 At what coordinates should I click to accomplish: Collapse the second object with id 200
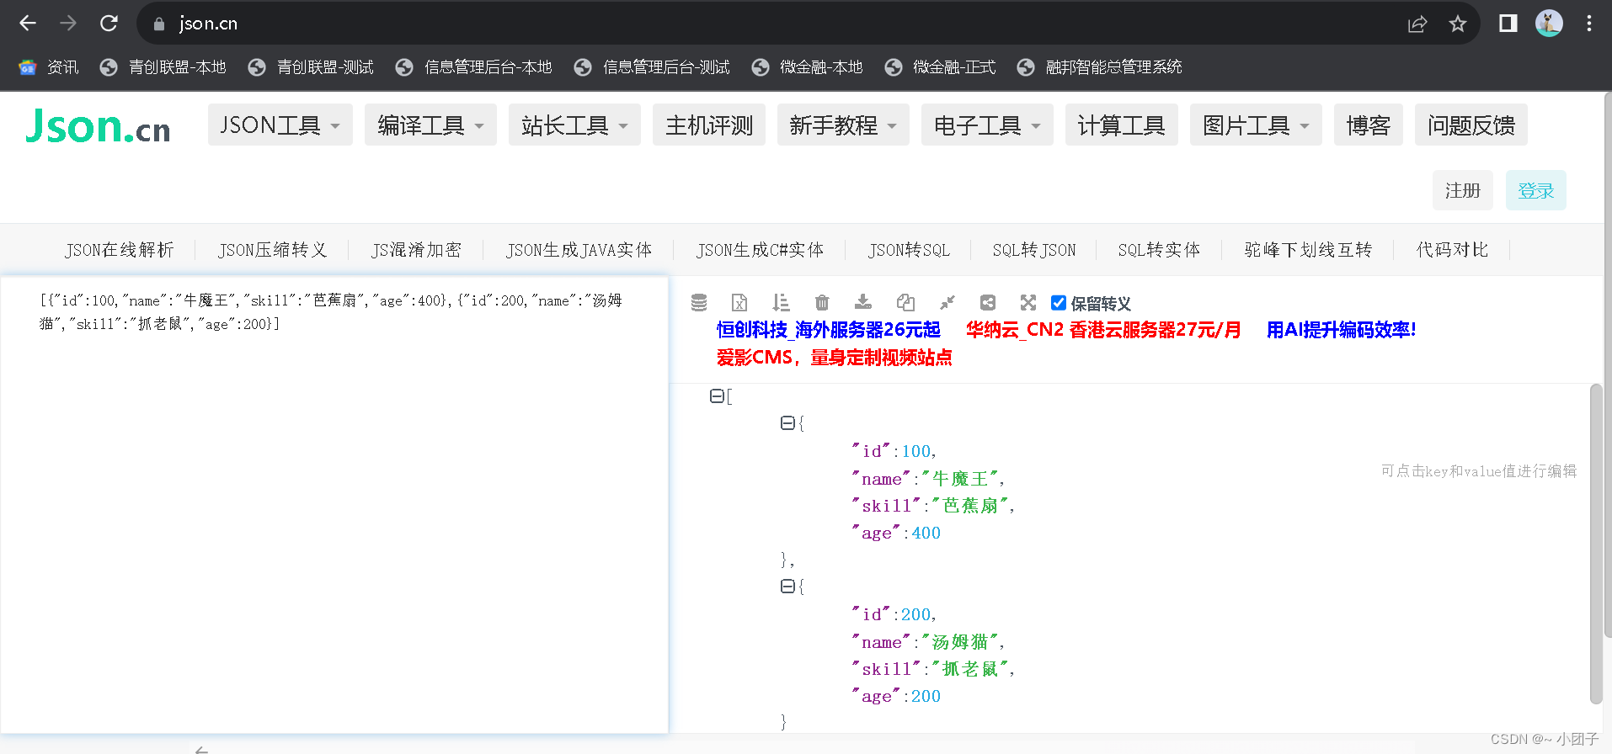tap(787, 586)
